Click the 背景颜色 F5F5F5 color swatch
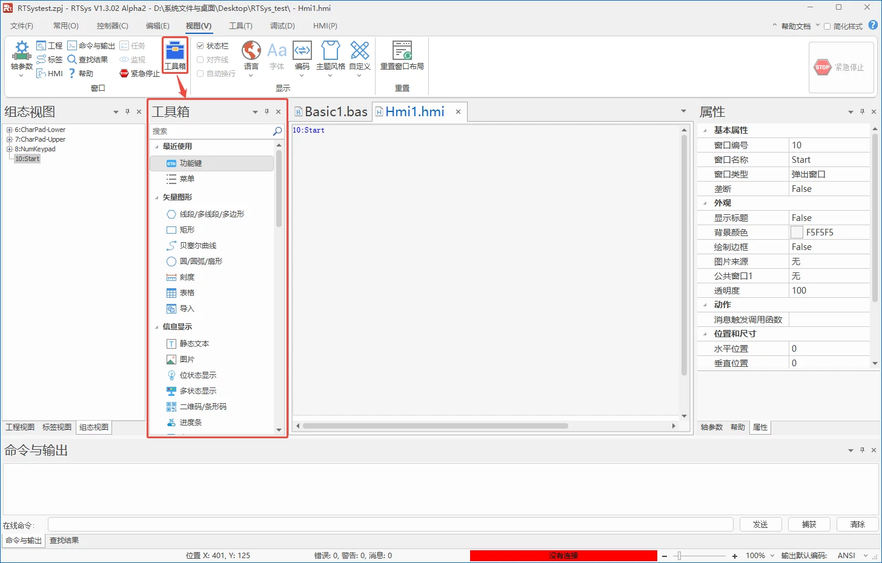Screen dimensions: 882x563 coord(797,232)
